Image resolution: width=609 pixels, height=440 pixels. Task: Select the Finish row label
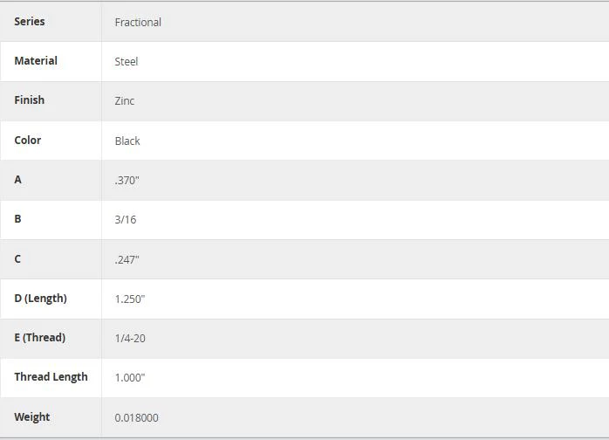[x=30, y=100]
